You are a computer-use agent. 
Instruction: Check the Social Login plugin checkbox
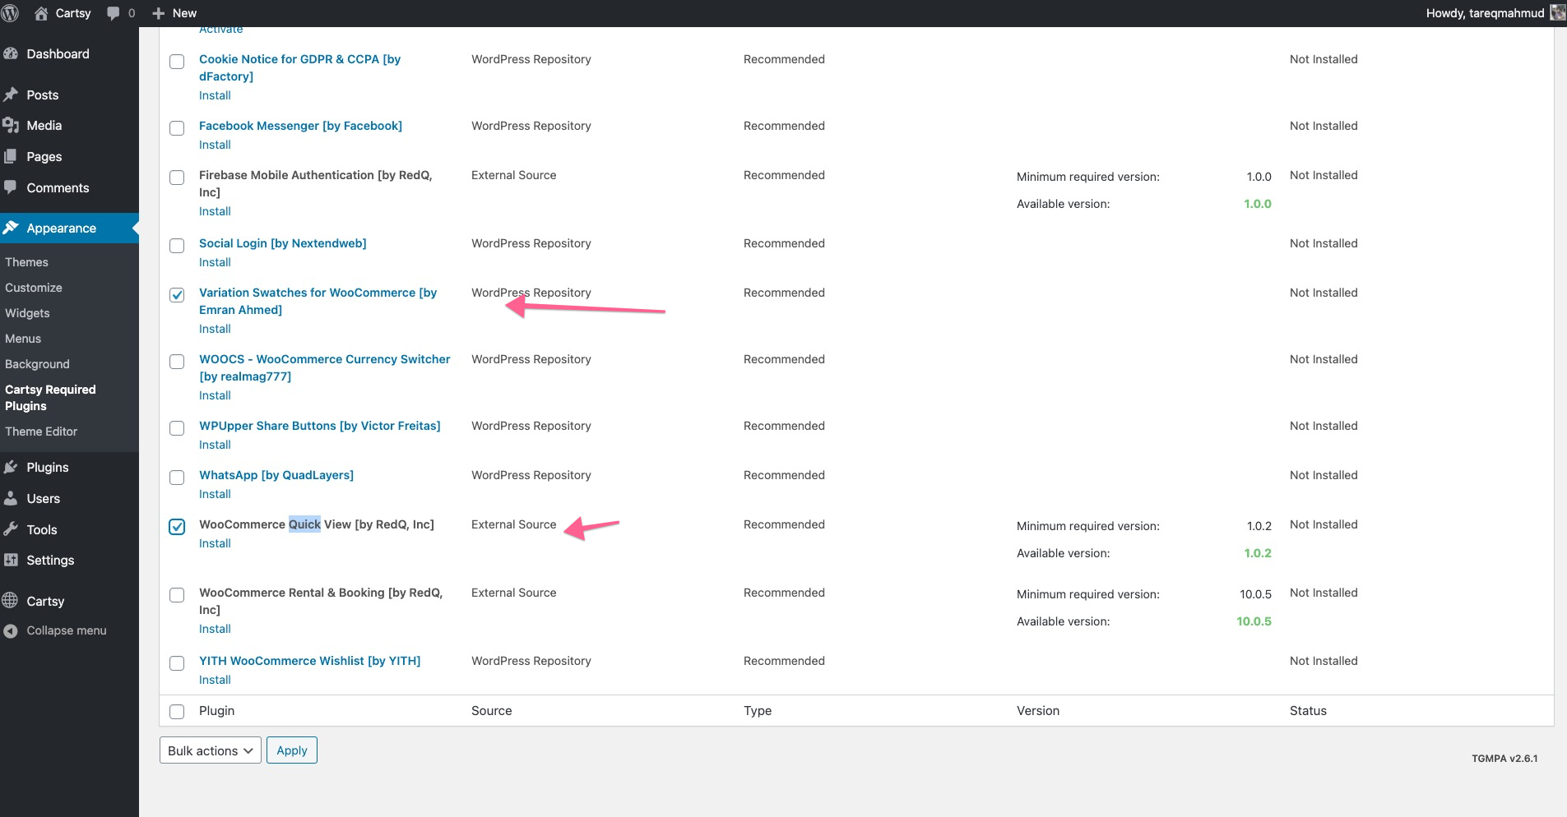tap(177, 246)
